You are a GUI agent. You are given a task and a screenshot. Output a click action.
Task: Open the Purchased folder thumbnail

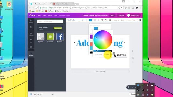[x=50, y=37]
